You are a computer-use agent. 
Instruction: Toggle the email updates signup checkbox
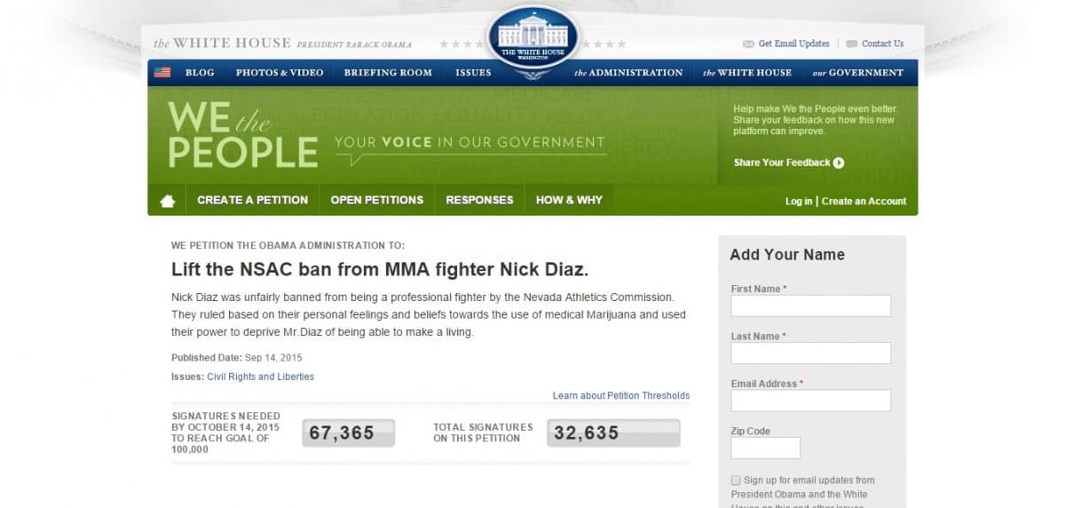pyautogui.click(x=736, y=480)
